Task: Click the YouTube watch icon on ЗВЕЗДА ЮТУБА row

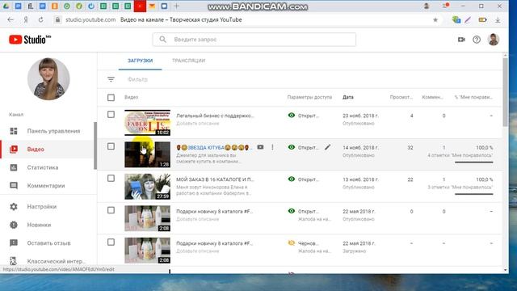Action: point(260,147)
